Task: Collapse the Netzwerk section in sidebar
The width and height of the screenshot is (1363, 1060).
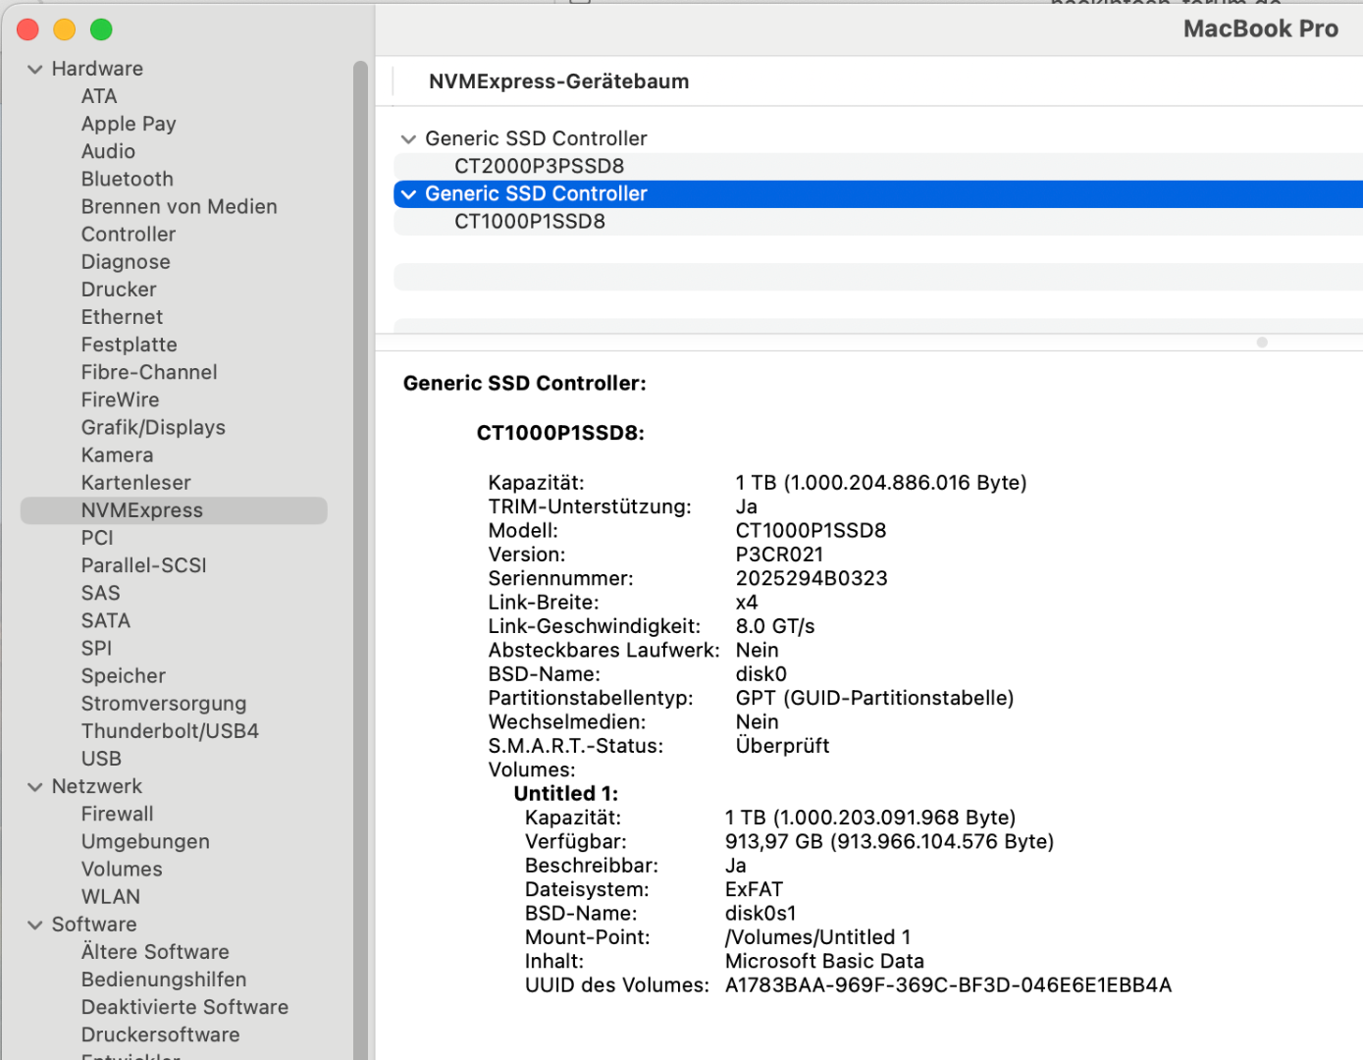Action: [x=35, y=787]
